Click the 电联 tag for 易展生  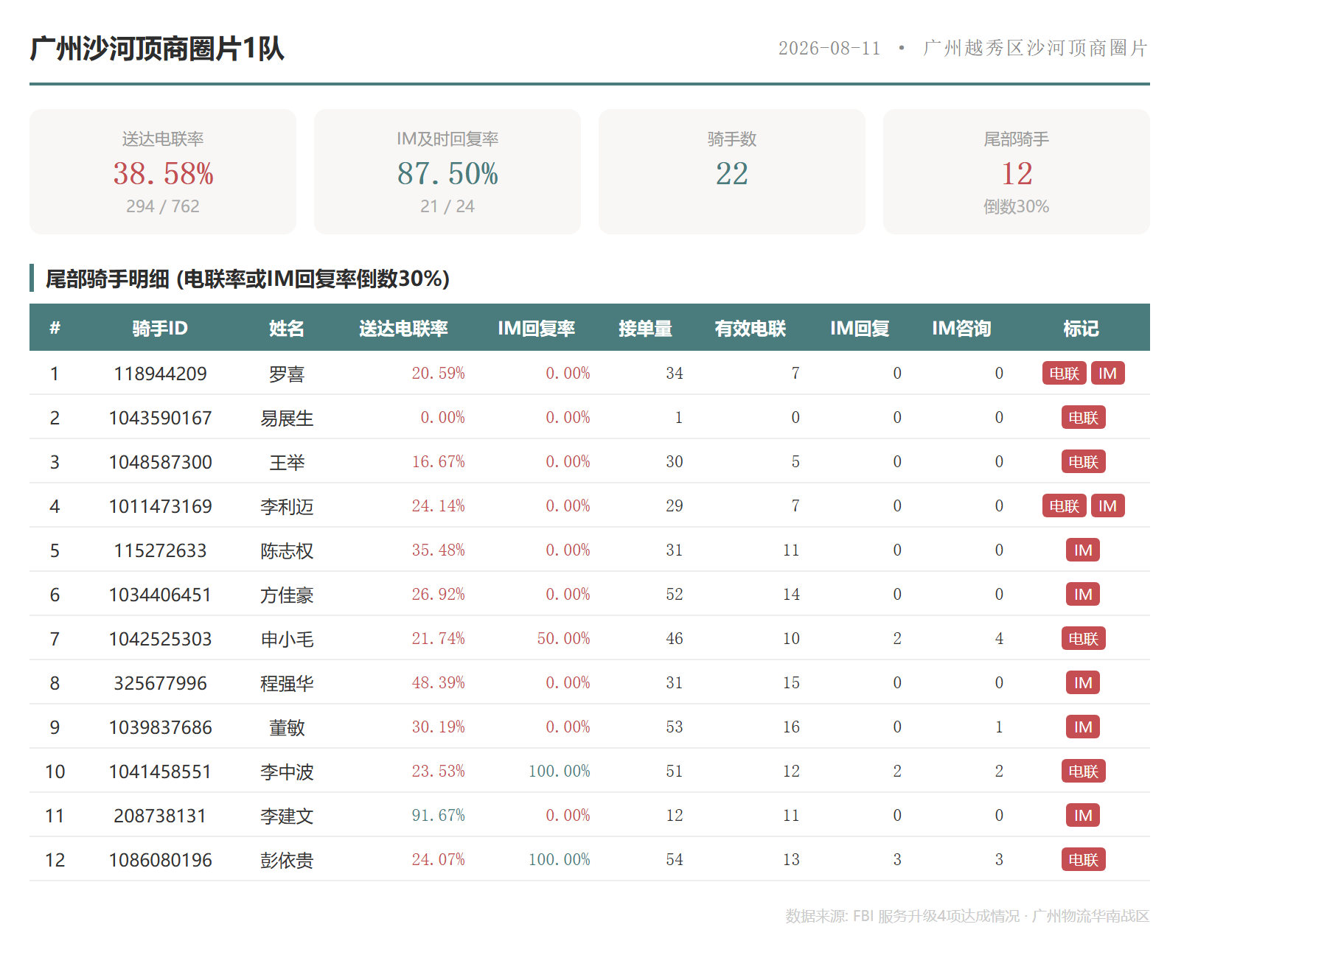click(x=1084, y=417)
